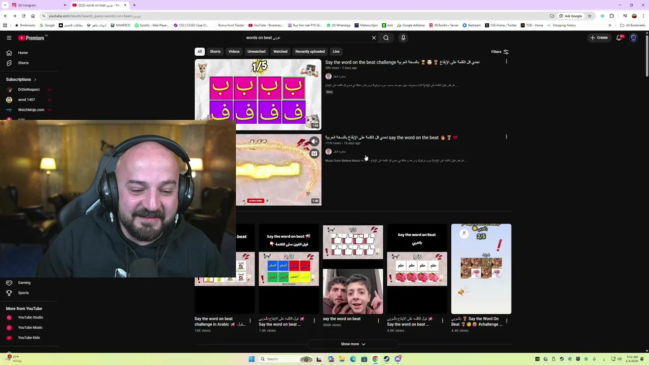Open the YouTube hamburger guide menu
Image resolution: width=649 pixels, height=365 pixels.
(x=9, y=38)
